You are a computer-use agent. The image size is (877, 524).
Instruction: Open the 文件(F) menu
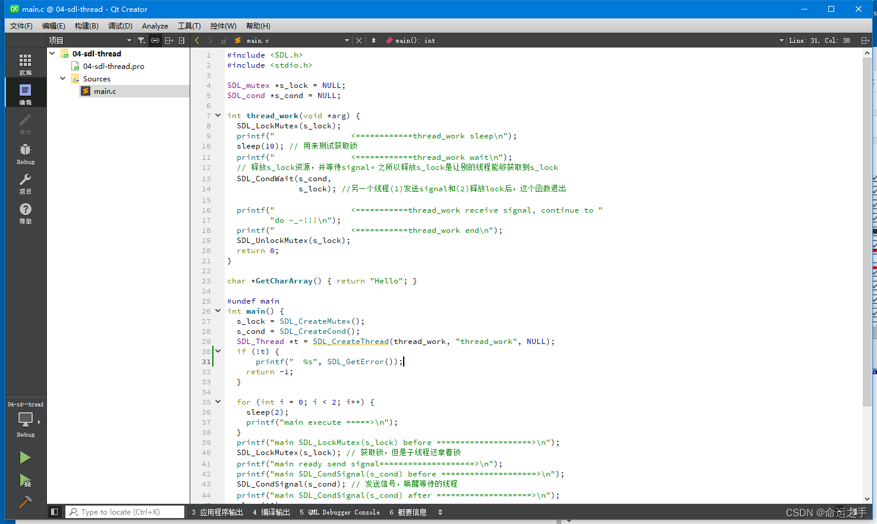coord(21,26)
